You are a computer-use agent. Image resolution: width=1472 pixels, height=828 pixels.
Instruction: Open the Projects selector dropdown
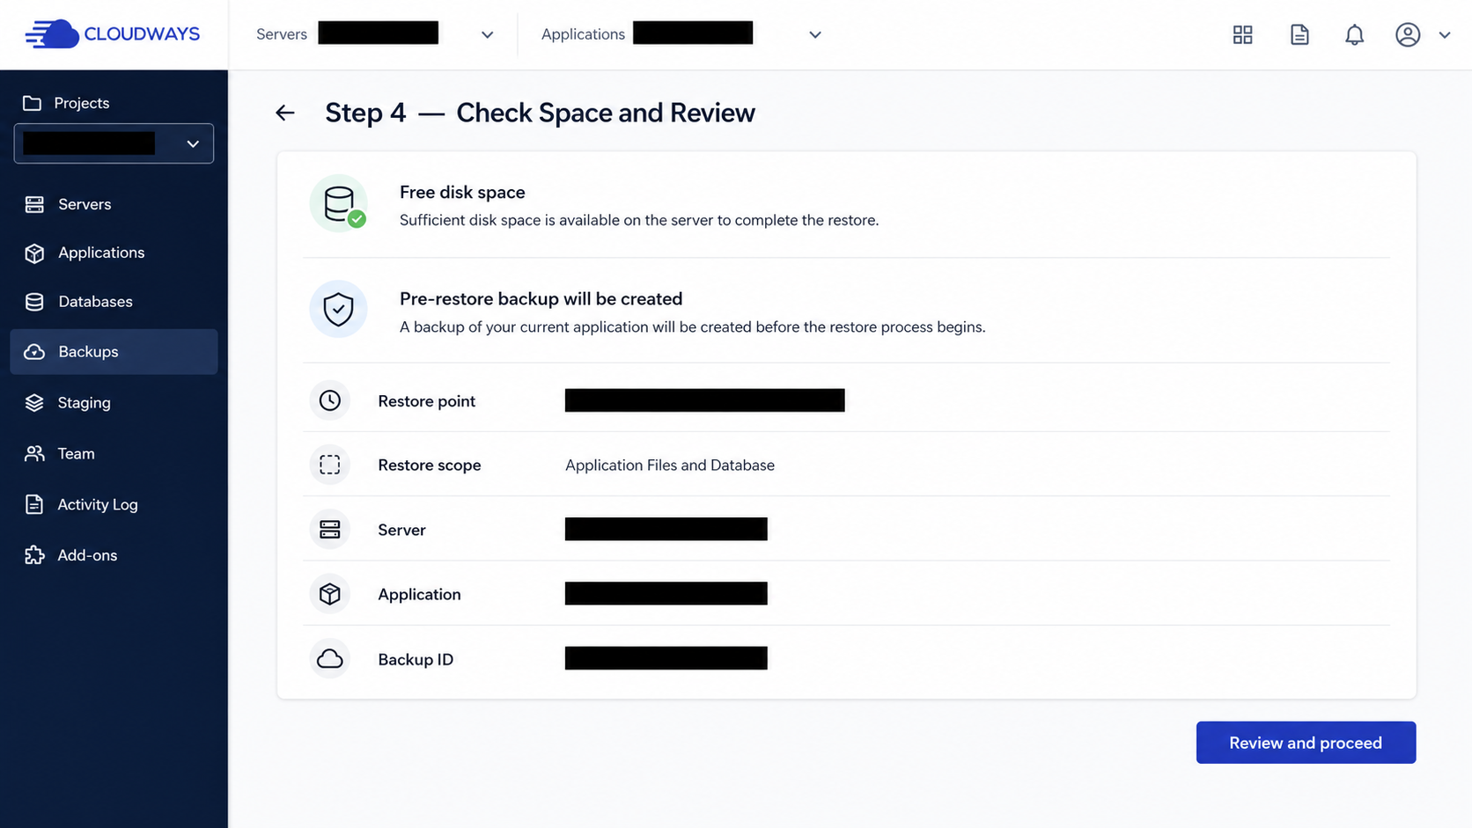coord(114,143)
